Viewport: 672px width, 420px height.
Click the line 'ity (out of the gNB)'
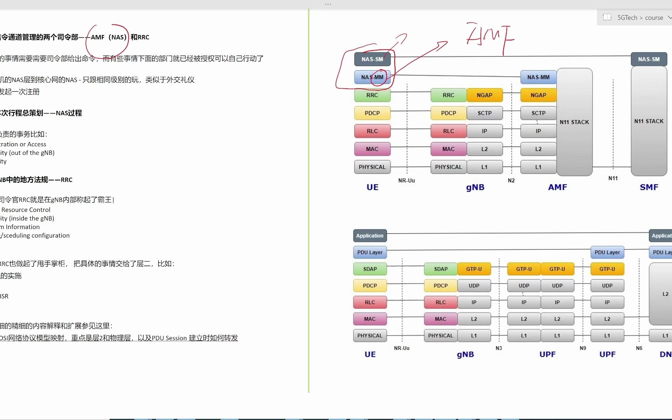click(x=27, y=153)
